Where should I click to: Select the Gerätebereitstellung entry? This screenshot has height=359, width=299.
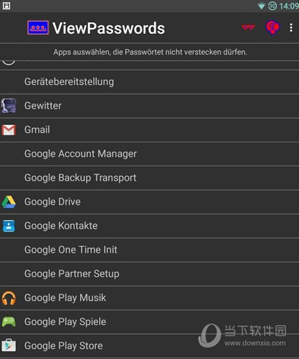coord(149,82)
